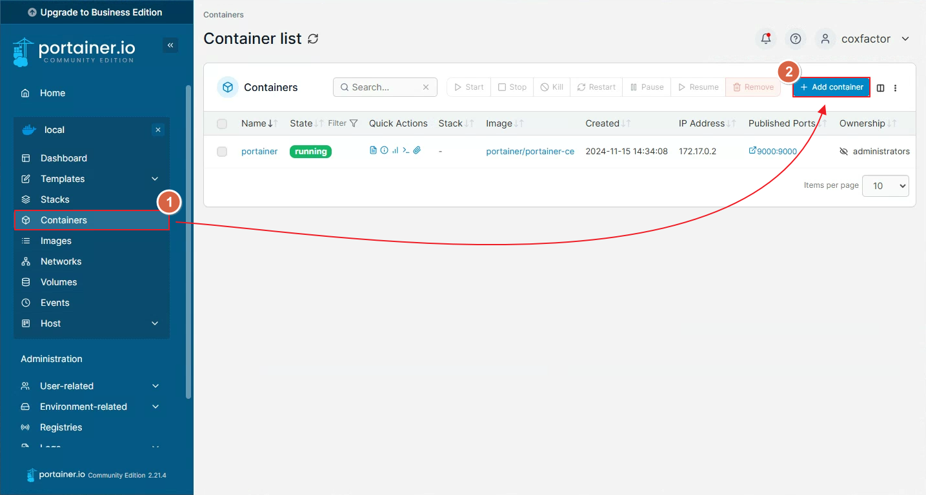
Task: Click the user avatar icon beside coxfactor
Action: [825, 39]
